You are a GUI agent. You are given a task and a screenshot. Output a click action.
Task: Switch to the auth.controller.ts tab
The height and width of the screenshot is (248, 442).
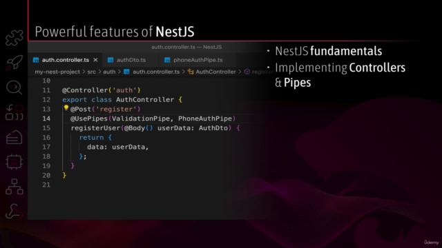point(66,60)
